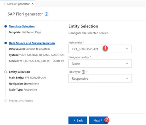Click the System: YOUR_SYSTEMS_ID_SAML_ASSERTION text
The width and height of the screenshot is (146, 125).
pyautogui.click(x=37, y=55)
